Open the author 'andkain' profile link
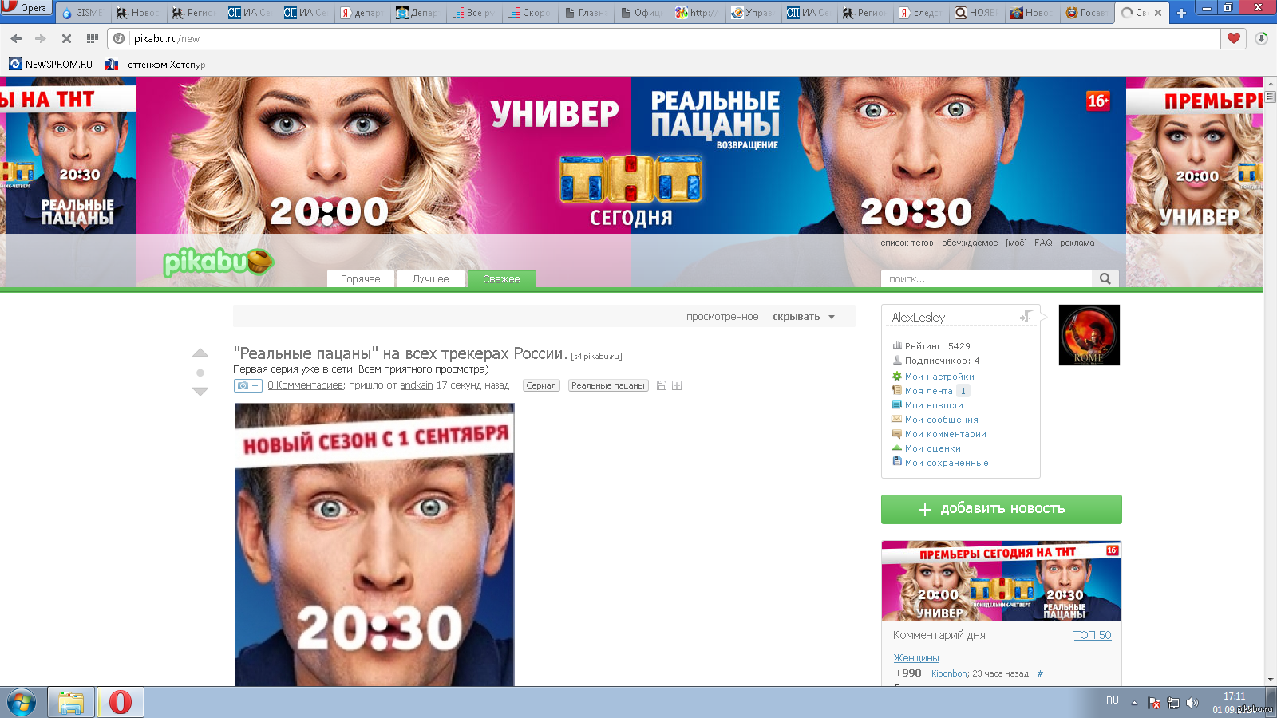The width and height of the screenshot is (1277, 718). tap(417, 385)
